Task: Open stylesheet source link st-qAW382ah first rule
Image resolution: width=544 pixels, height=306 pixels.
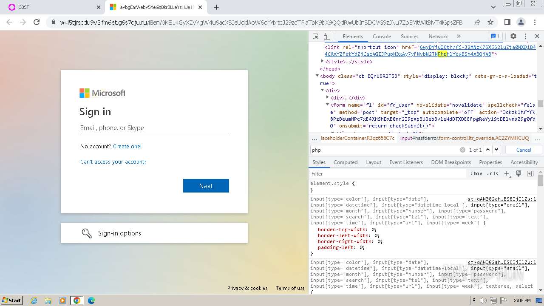Action: [x=502, y=199]
